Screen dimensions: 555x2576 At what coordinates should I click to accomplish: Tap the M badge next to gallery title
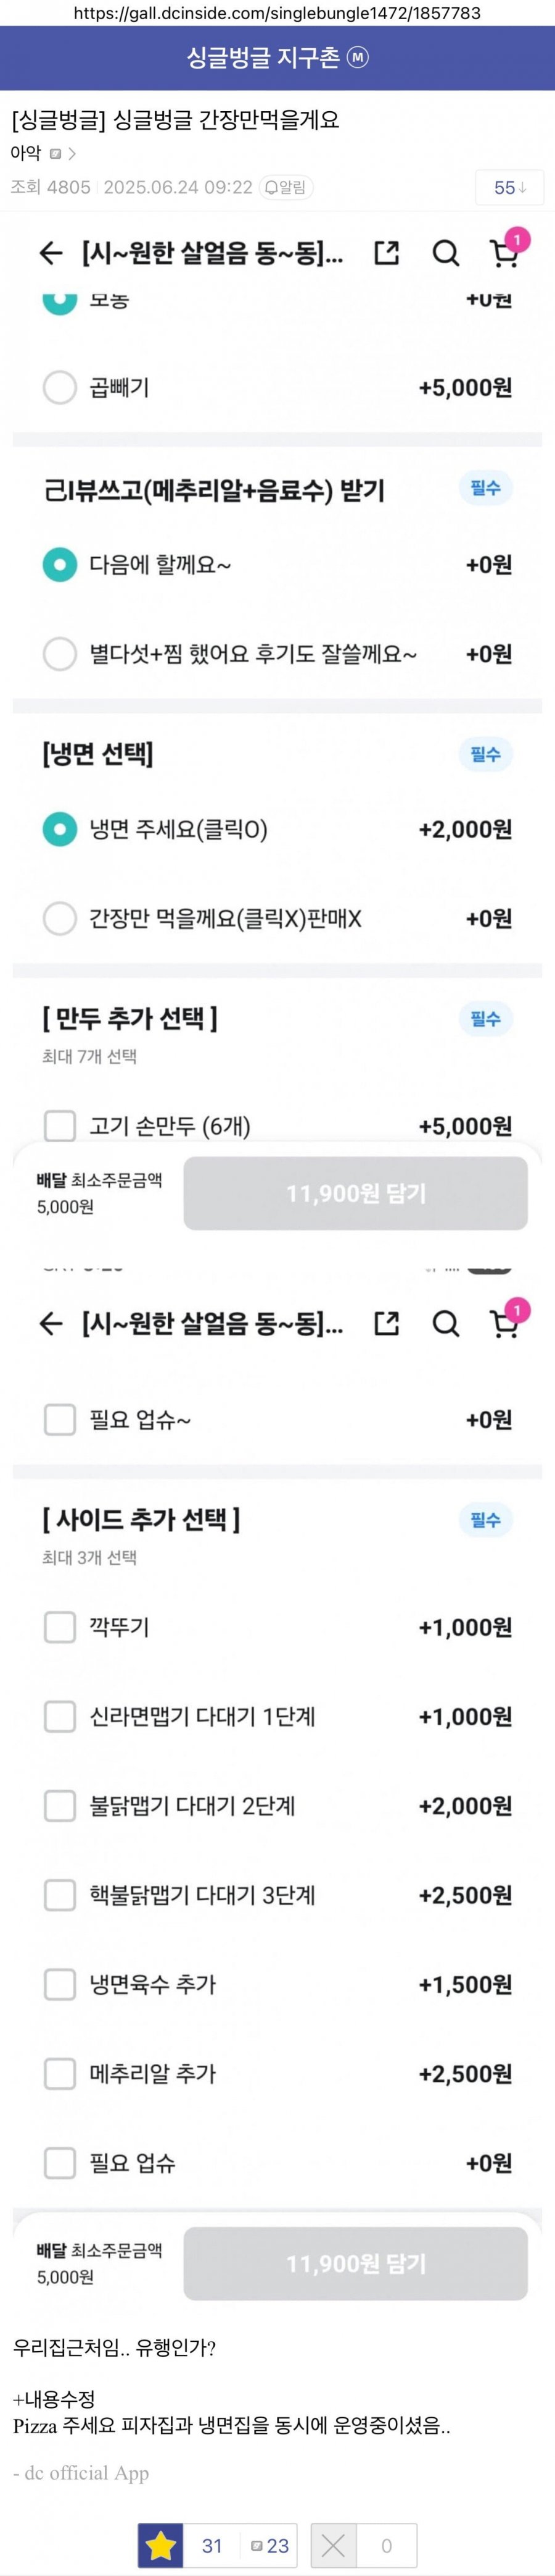357,58
